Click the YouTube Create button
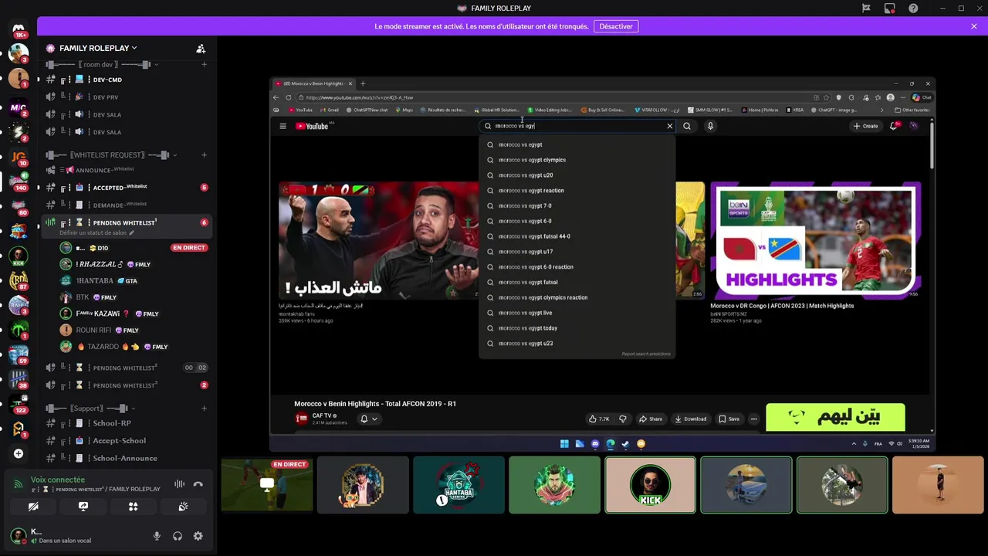The width and height of the screenshot is (988, 556). (865, 126)
